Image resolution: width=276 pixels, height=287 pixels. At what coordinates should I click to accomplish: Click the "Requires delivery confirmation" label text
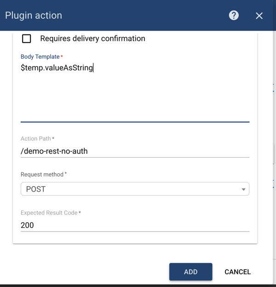pyautogui.click(x=92, y=39)
